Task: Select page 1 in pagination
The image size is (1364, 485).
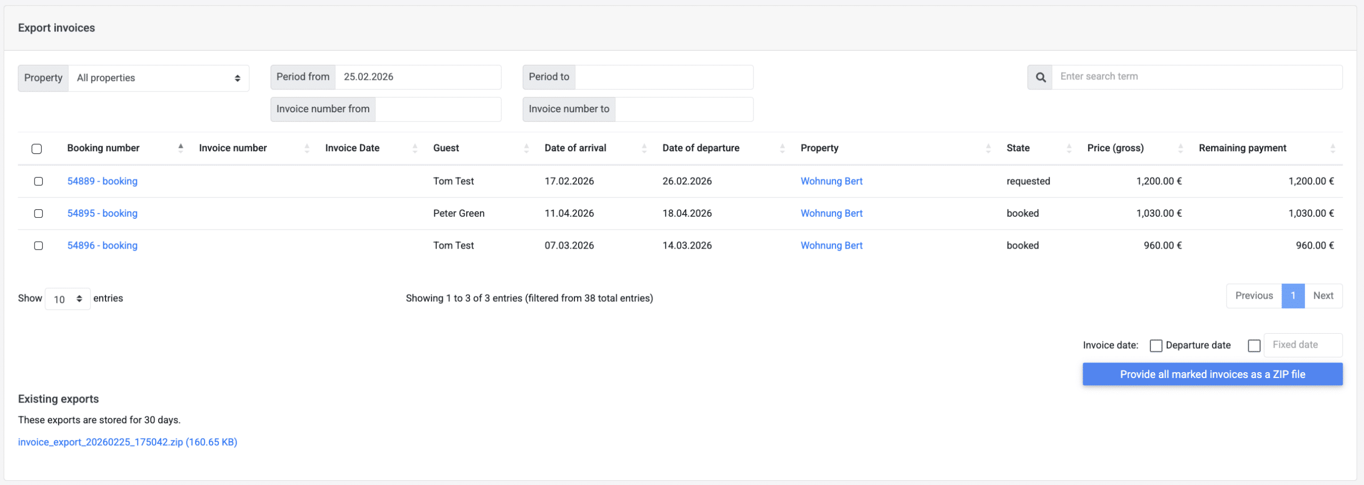Action: 1293,296
